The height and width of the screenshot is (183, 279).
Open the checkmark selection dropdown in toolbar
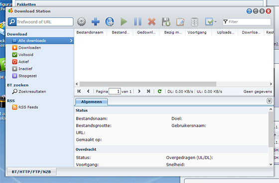211,22
